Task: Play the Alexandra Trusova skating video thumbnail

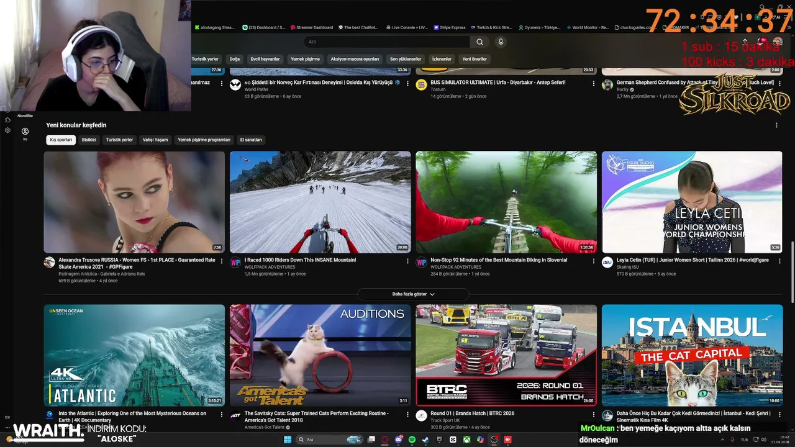Action: (134, 202)
